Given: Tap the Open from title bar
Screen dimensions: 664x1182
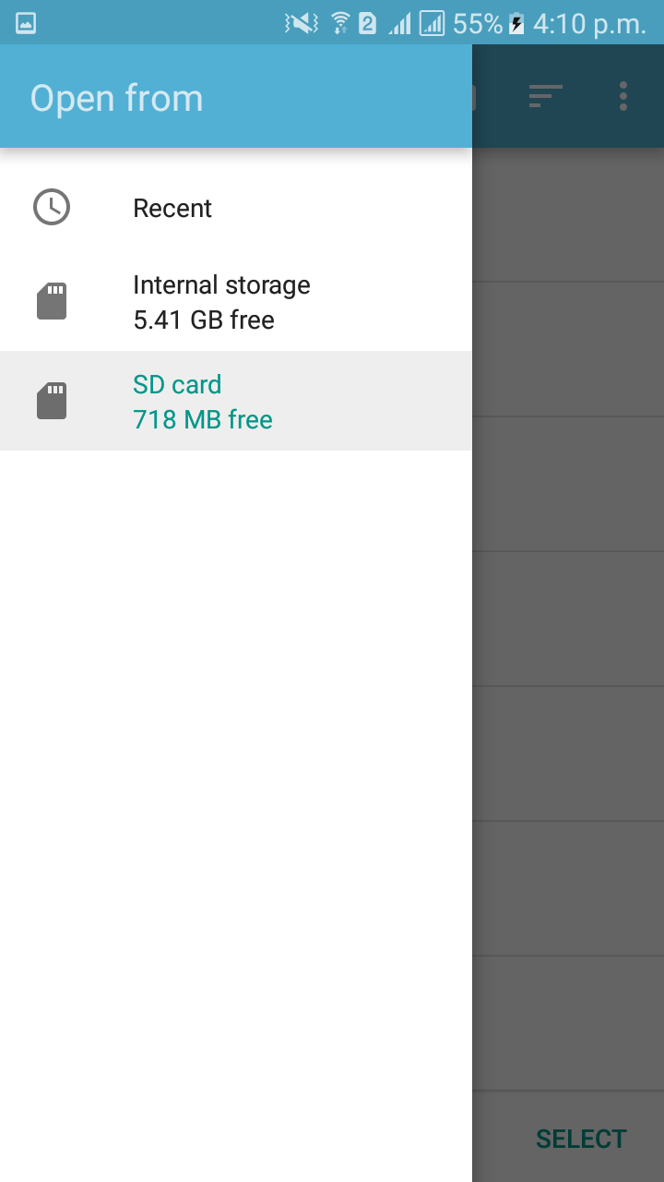Looking at the screenshot, I should pyautogui.click(x=116, y=97).
